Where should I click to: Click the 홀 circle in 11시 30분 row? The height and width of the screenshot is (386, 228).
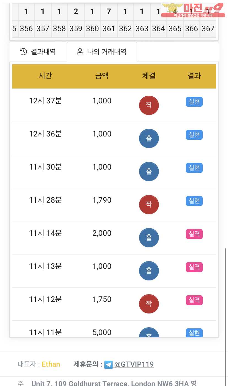click(149, 171)
